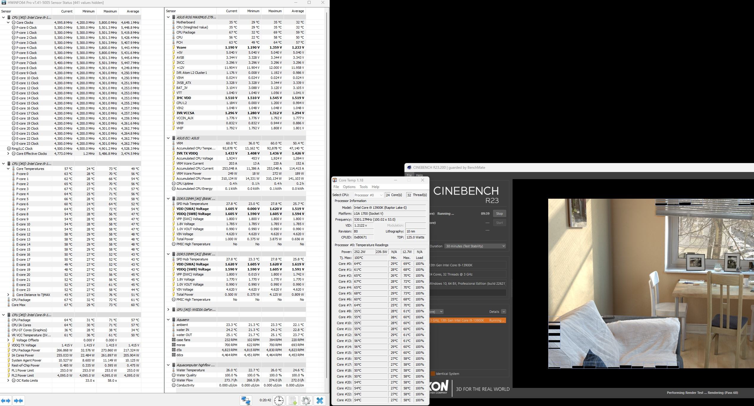Open Cinebench test Duration dropdown

475,246
